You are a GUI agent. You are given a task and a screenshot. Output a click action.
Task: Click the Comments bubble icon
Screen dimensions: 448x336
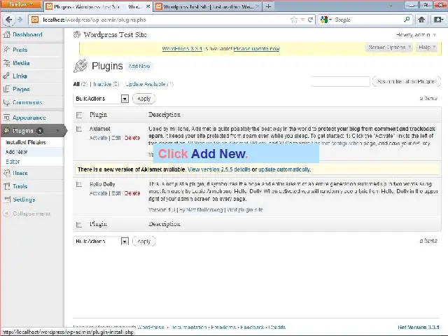[7, 102]
